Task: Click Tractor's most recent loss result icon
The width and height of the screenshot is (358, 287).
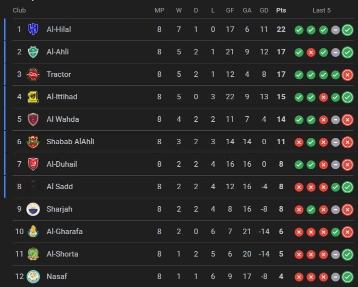Action: 347,74
